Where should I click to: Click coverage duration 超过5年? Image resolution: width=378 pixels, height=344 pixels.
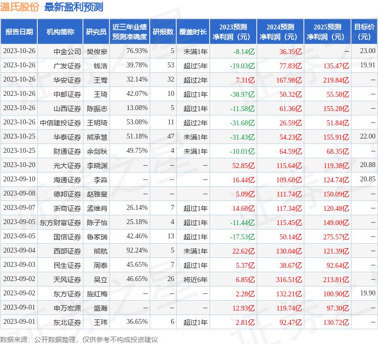click(195, 65)
